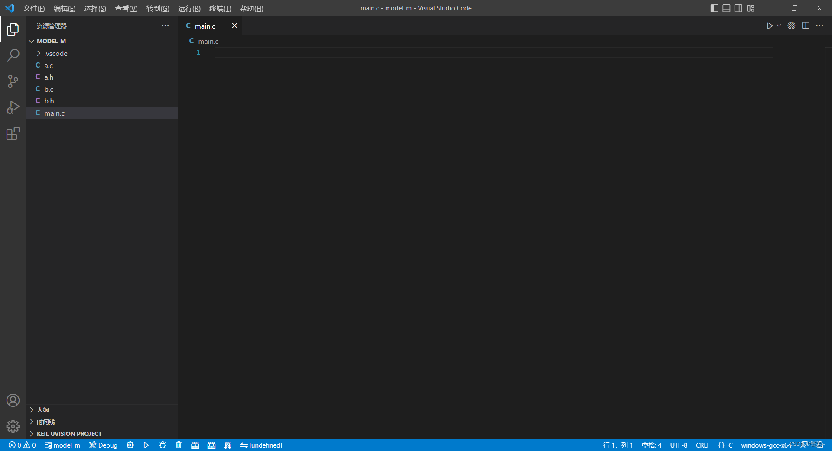This screenshot has width=832, height=451.
Task: Change windows-gcc-x64 configuration
Action: pyautogui.click(x=766, y=445)
